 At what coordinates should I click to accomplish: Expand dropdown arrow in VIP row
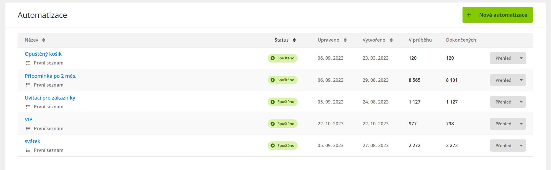pos(521,124)
